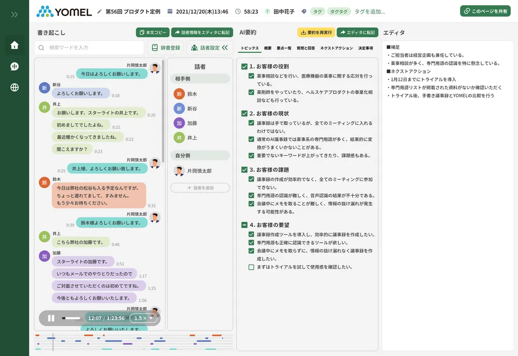Open the transcript chat icon in the sidebar
The height and width of the screenshot is (356, 518).
coord(15,66)
